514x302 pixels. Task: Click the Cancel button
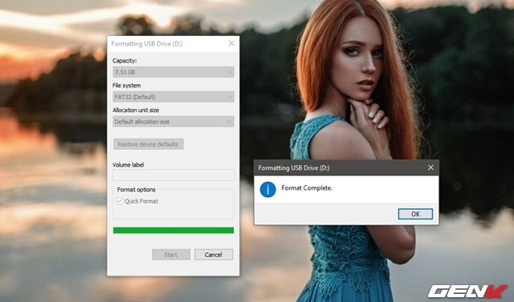pos(214,255)
